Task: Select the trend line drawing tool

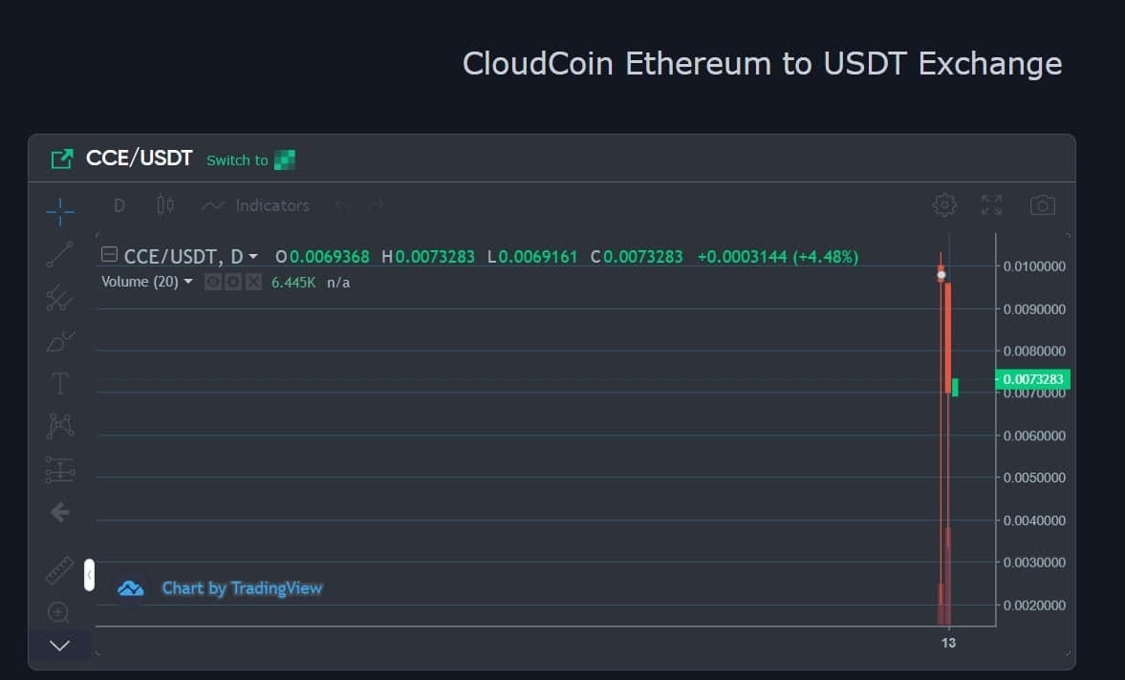Action: click(x=59, y=255)
